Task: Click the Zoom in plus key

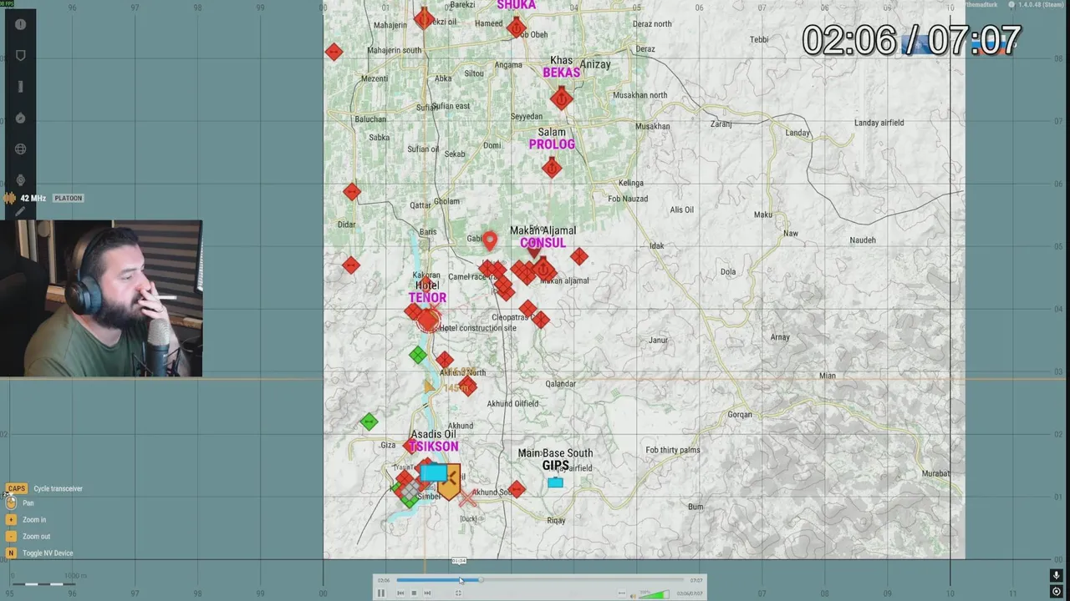Action: click(11, 519)
